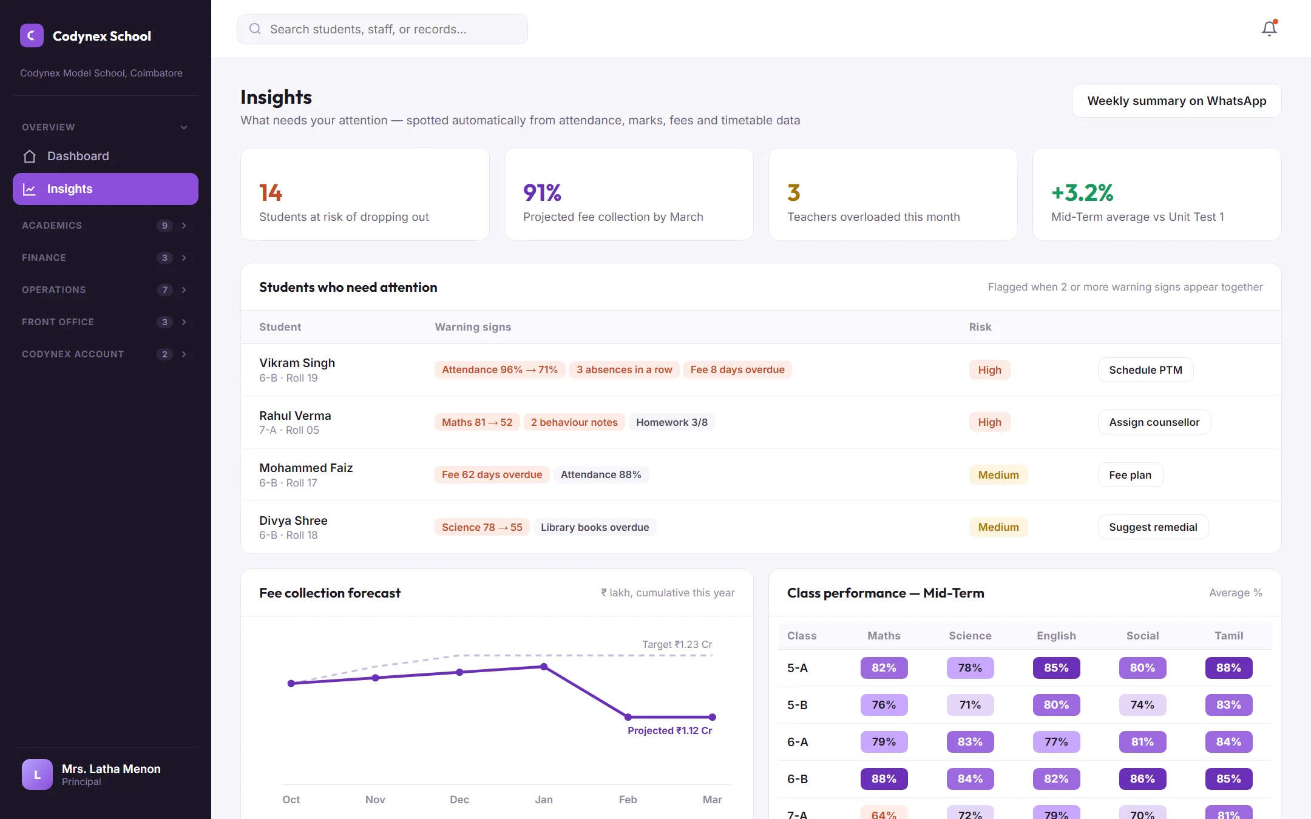
Task: Click Fee plan for Mohammed Faiz
Action: coord(1130,475)
